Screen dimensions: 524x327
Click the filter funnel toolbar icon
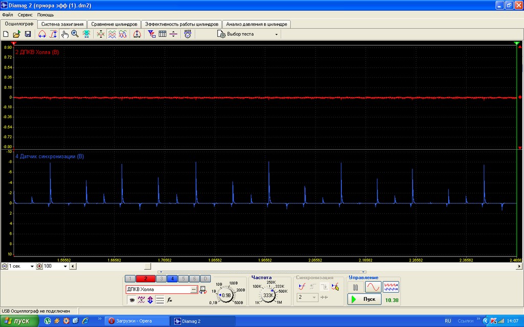click(x=151, y=34)
